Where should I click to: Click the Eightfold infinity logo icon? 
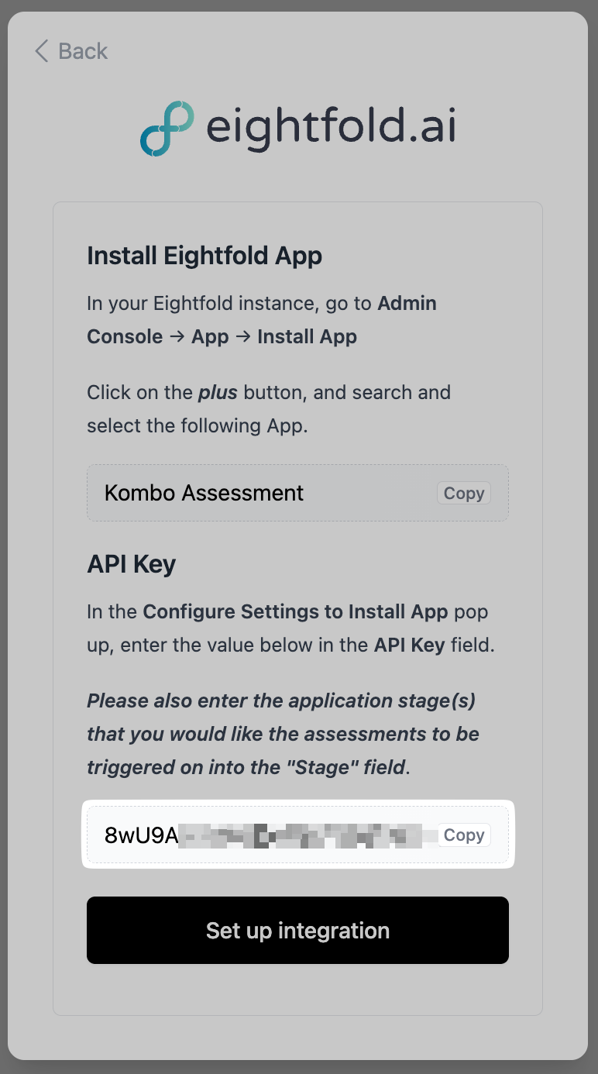point(167,128)
